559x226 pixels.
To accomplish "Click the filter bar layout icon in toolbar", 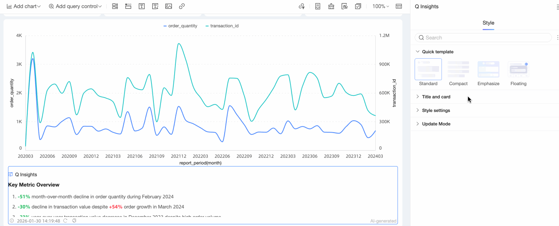I will pyautogui.click(x=115, y=7).
